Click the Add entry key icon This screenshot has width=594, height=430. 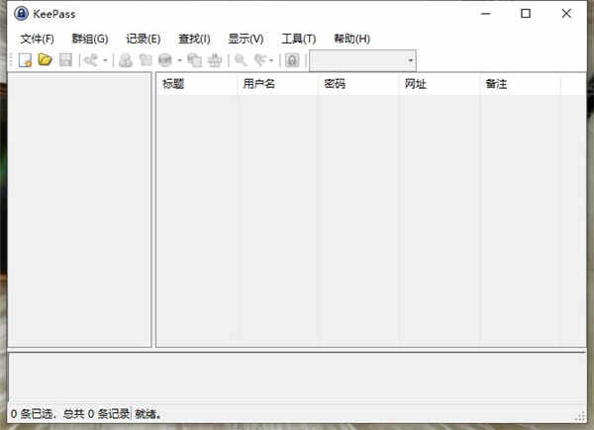[91, 60]
